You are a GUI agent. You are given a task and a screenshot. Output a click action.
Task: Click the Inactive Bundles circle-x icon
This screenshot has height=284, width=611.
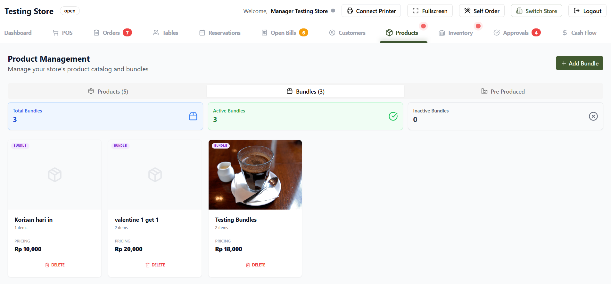pos(593,116)
